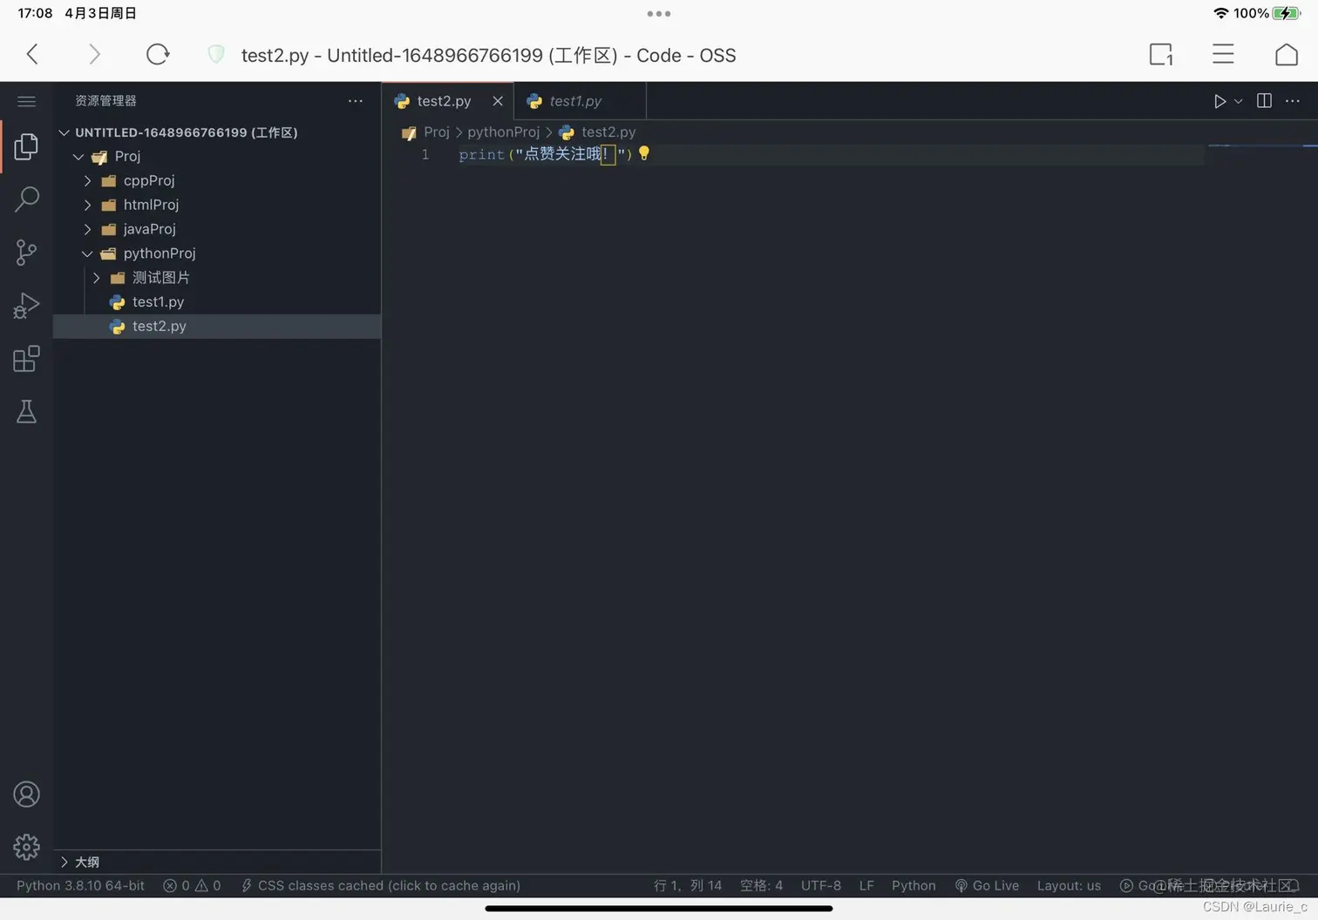The width and height of the screenshot is (1318, 920).
Task: Click line 1 of the code editor
Action: pyautogui.click(x=832, y=154)
